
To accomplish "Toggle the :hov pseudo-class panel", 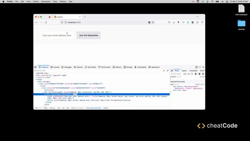I will pyautogui.click(x=185, y=74).
